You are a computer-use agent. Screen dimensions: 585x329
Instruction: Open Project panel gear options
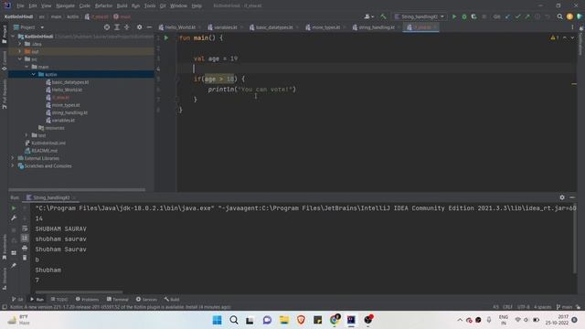[x=139, y=27]
